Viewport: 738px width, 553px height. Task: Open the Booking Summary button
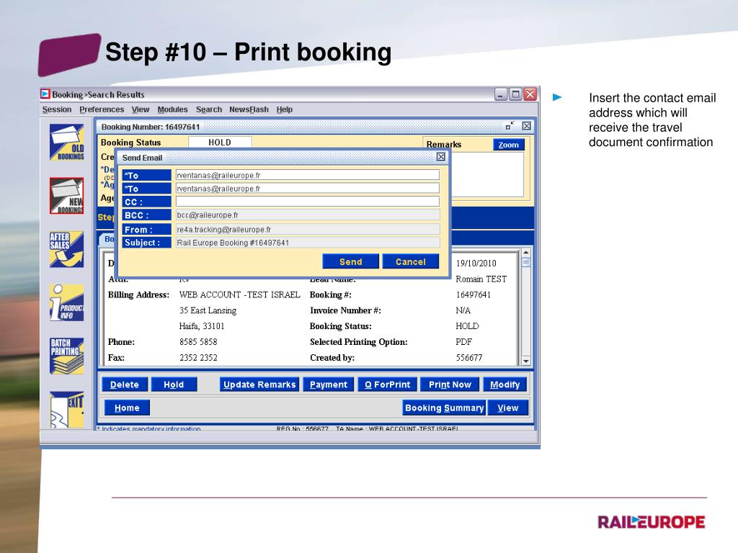(x=444, y=408)
